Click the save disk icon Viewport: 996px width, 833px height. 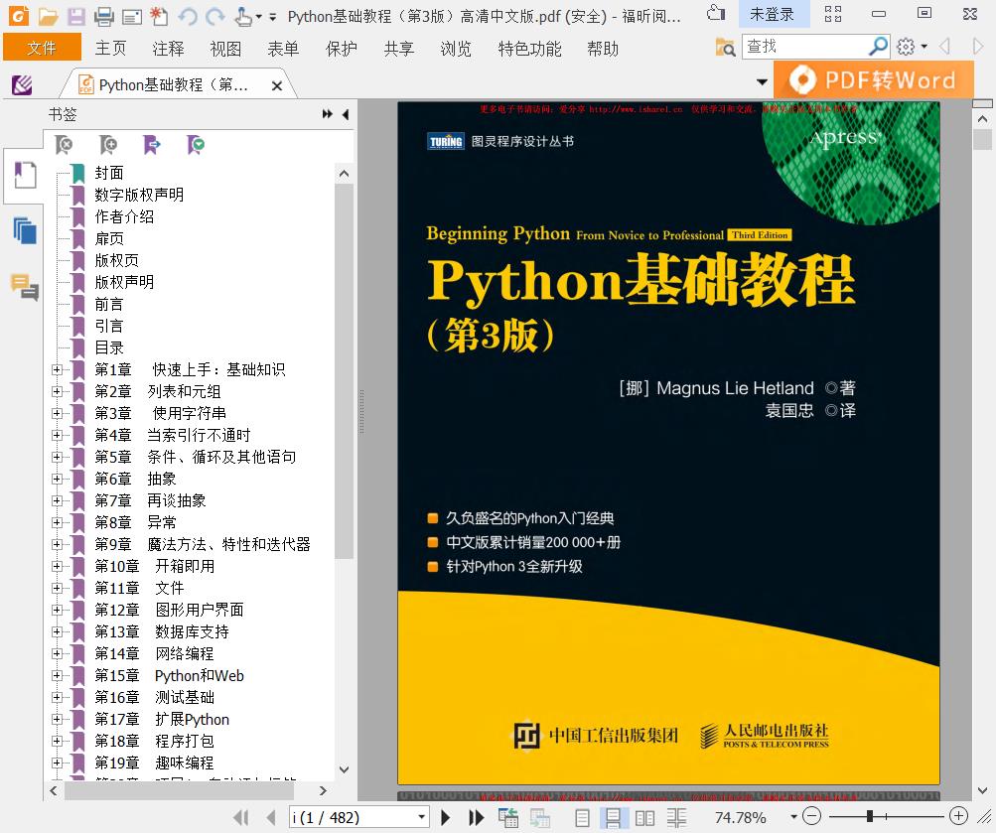click(x=76, y=17)
